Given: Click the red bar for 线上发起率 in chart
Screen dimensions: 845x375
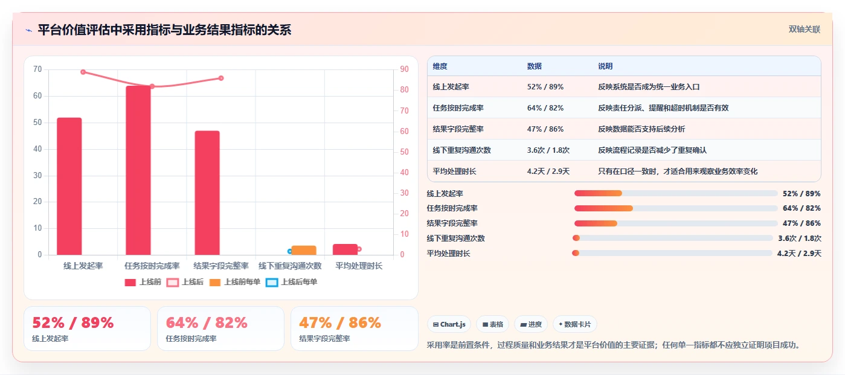Looking at the screenshot, I should pos(69,186).
